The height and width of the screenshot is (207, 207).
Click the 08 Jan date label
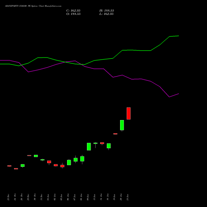click(81, 197)
